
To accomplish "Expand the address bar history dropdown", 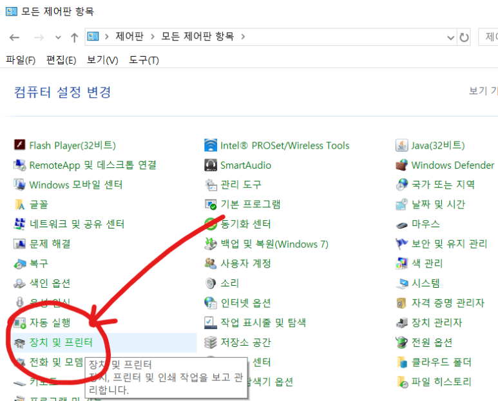I will (450, 37).
